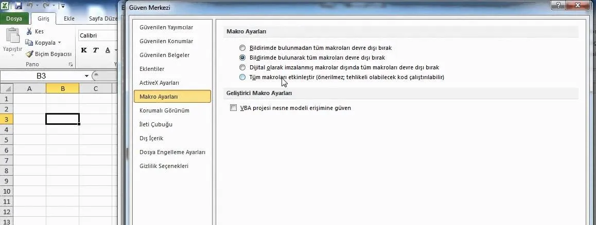This screenshot has width=596, height=225.
Task: Toggle bold with the K icon
Action: pyautogui.click(x=84, y=50)
